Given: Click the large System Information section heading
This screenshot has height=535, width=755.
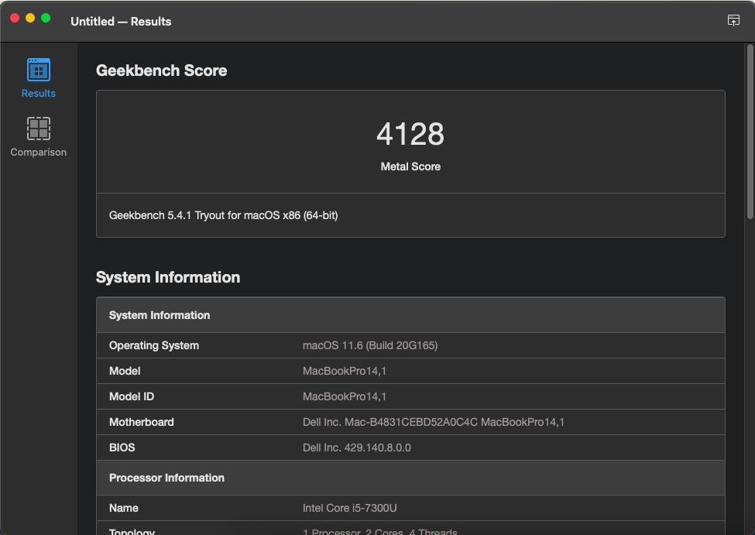Looking at the screenshot, I should [167, 277].
